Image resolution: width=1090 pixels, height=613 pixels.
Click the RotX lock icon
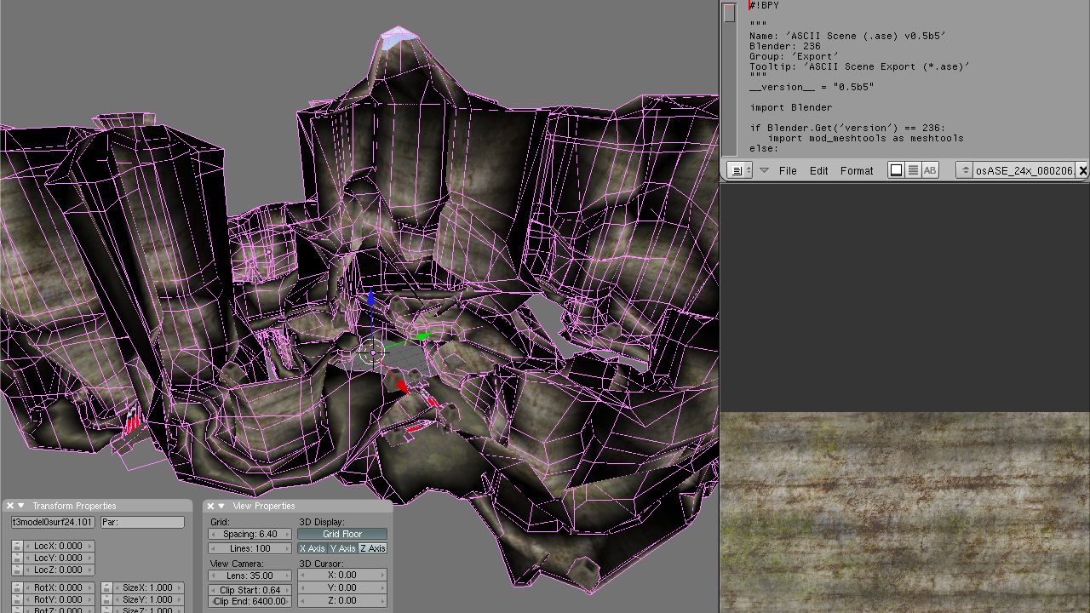point(17,587)
